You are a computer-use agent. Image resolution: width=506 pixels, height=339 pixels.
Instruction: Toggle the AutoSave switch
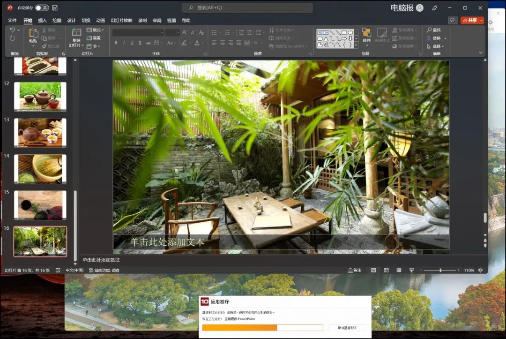[x=42, y=8]
